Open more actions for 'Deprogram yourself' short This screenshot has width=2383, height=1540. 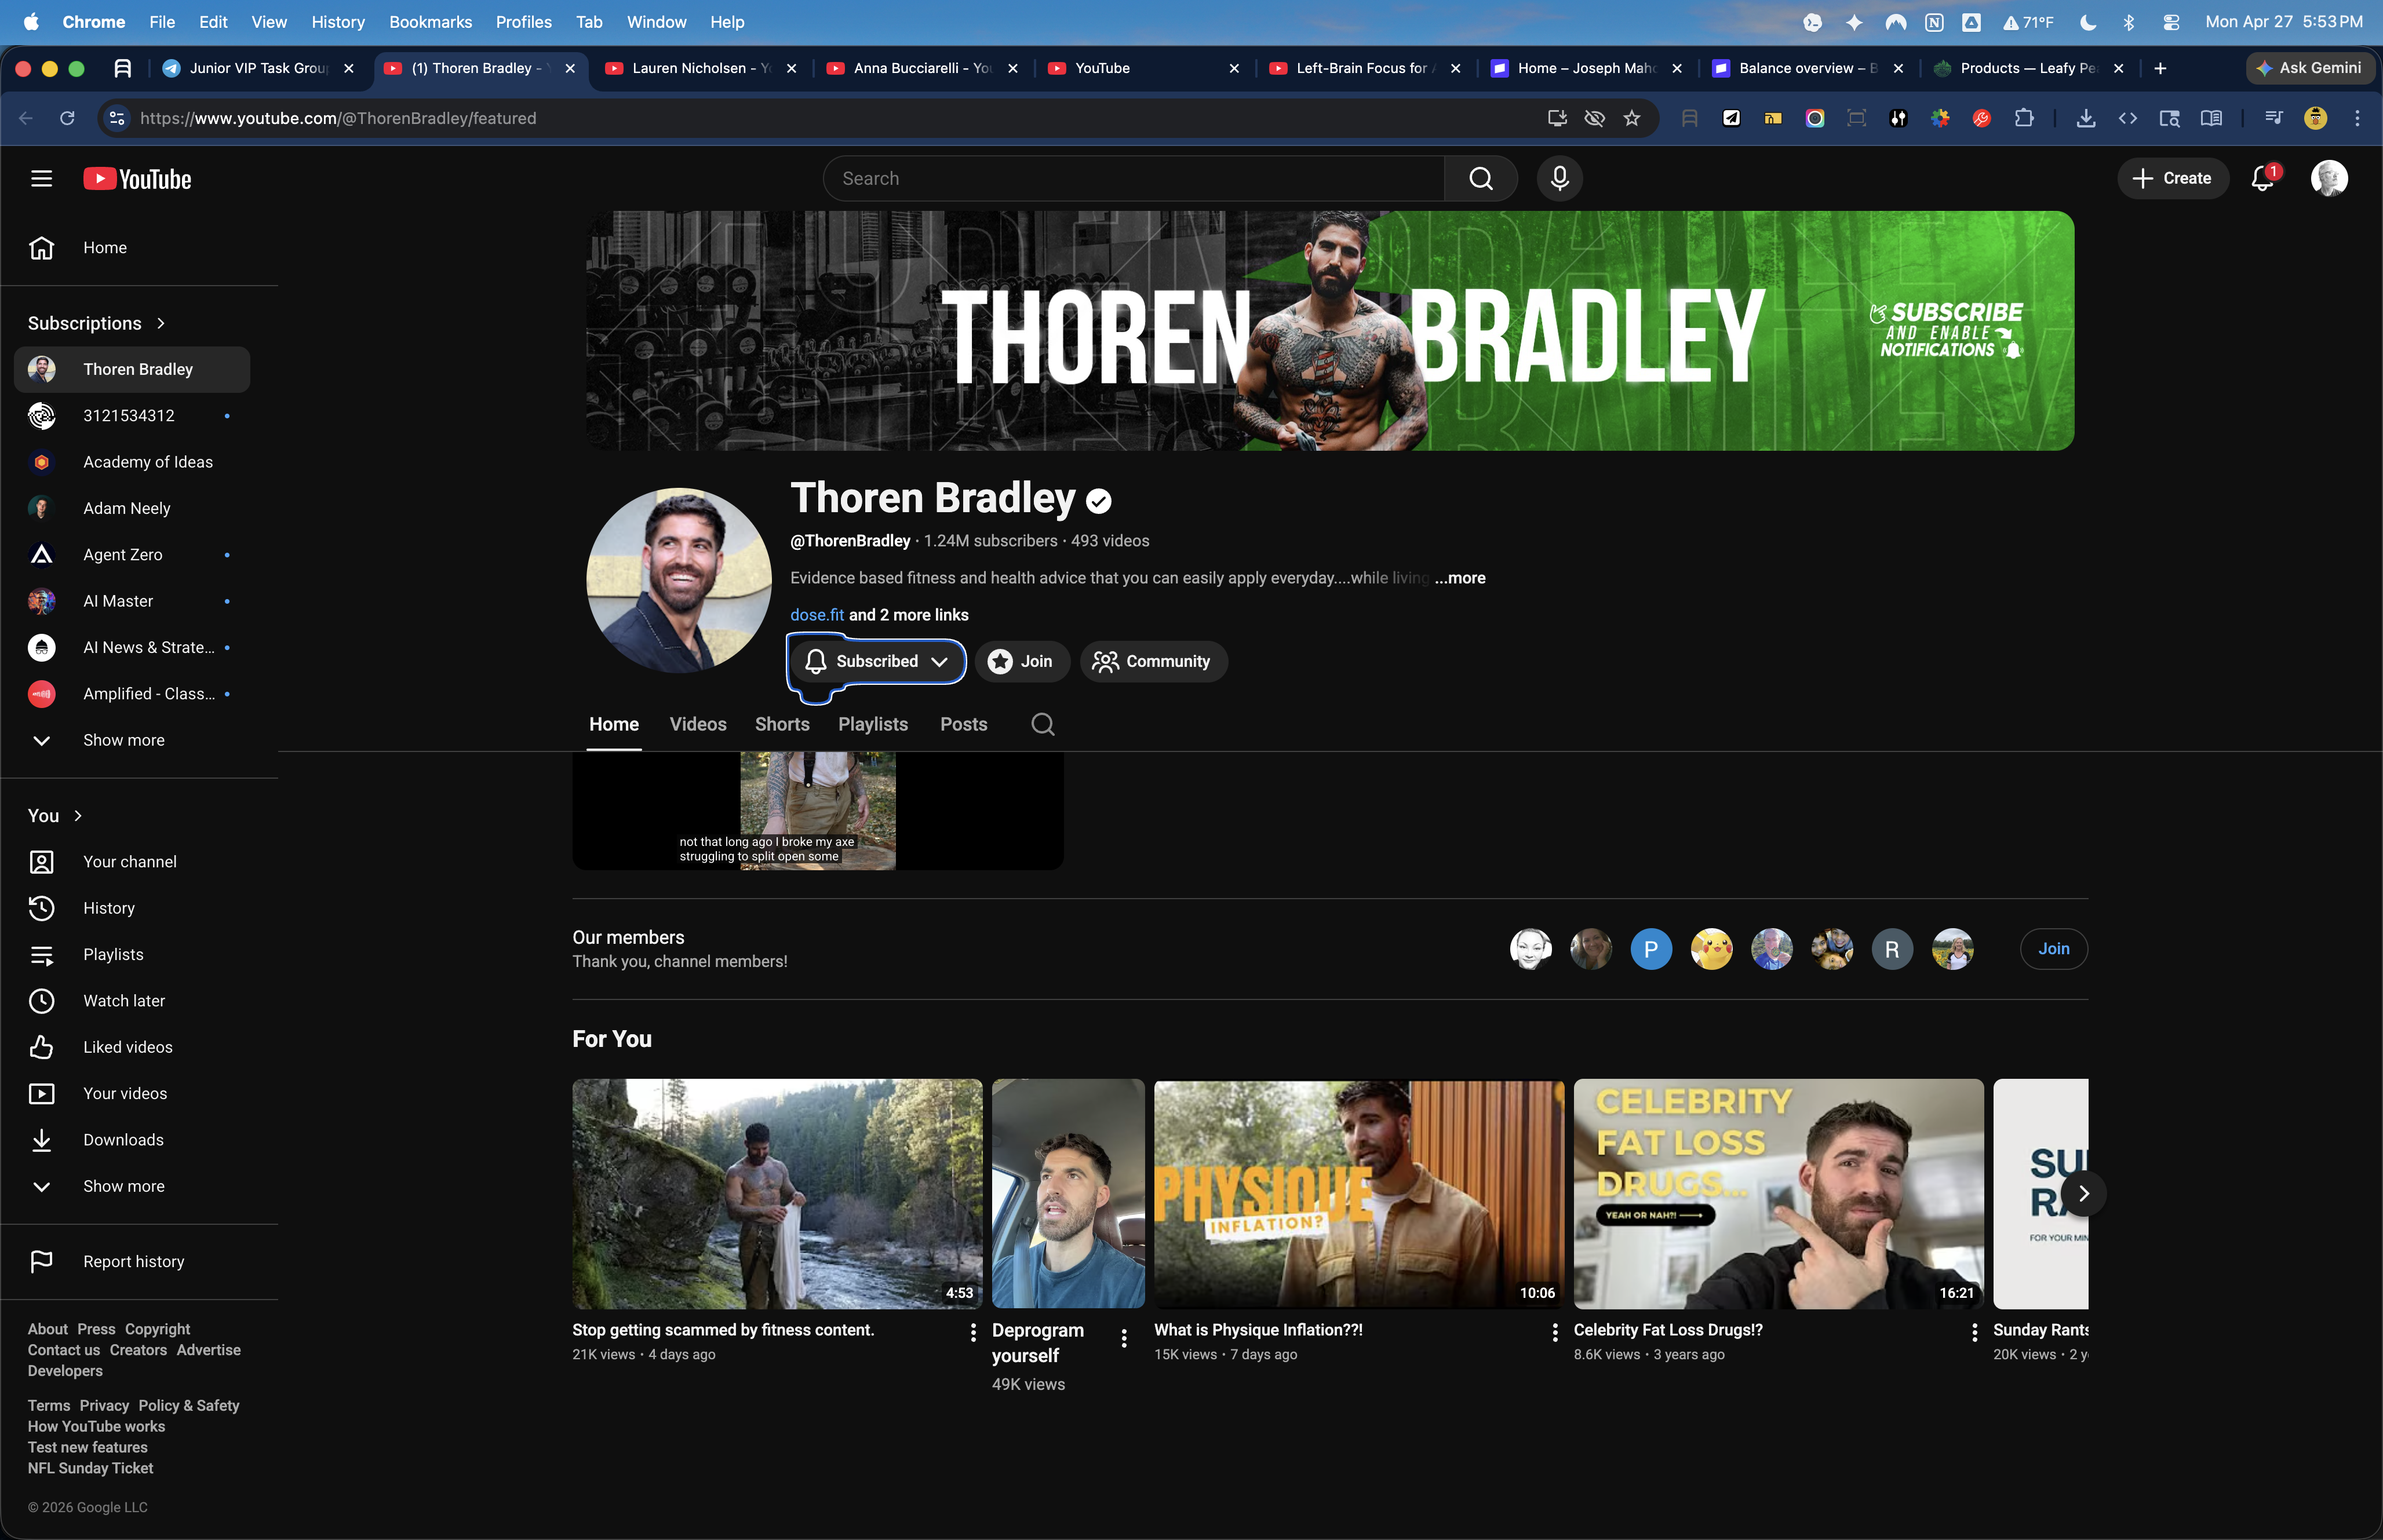click(1124, 1338)
